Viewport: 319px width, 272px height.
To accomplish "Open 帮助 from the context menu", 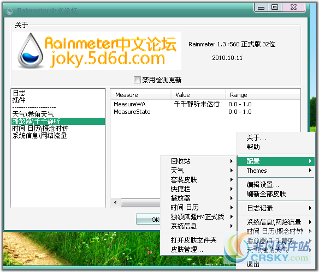I will pyautogui.click(x=276, y=147).
